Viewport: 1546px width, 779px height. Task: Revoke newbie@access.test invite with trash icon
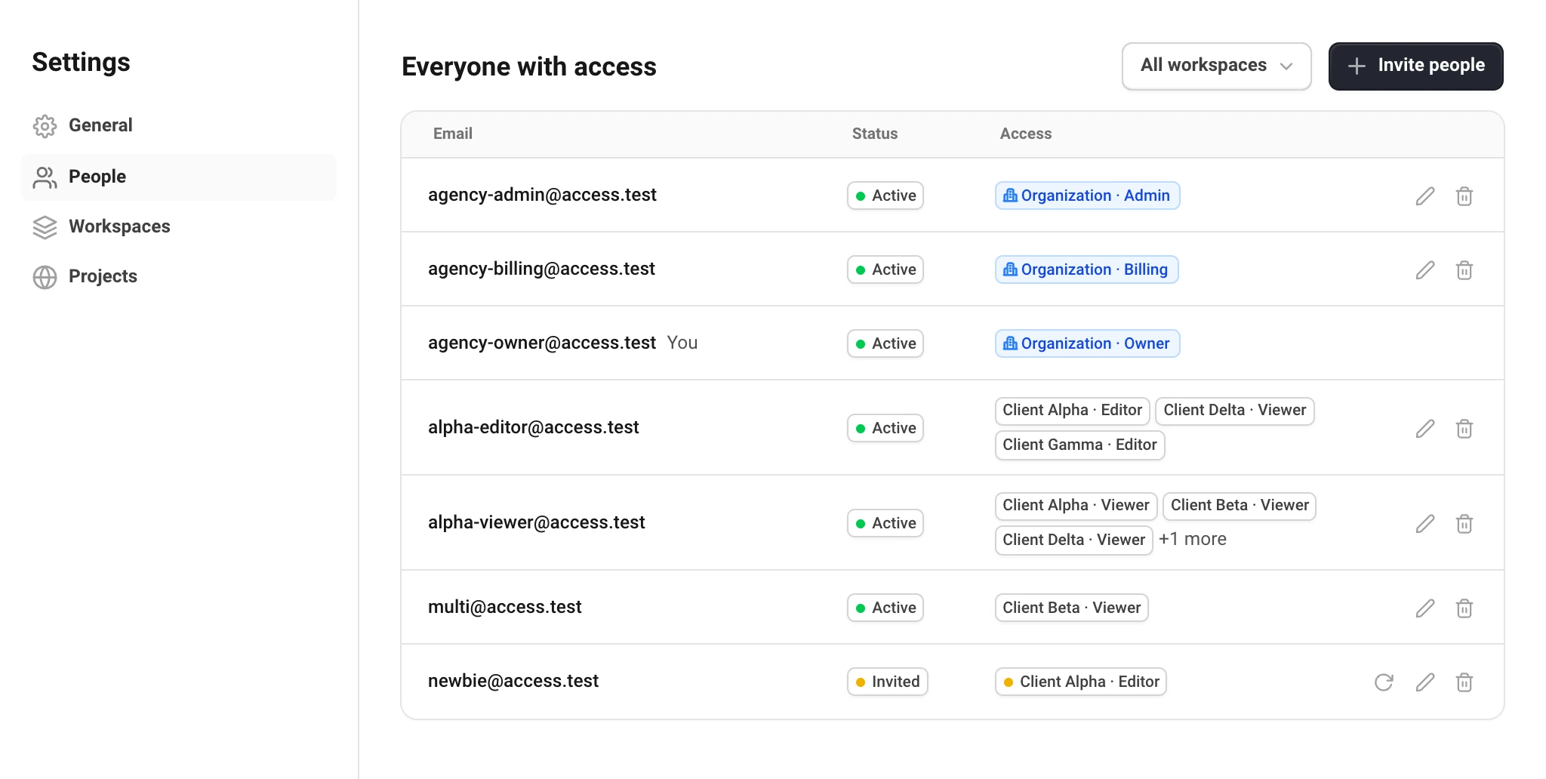(1464, 682)
